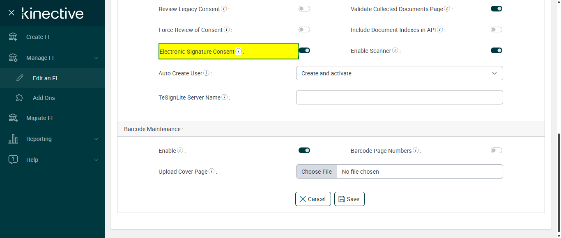The height and width of the screenshot is (238, 561).
Task: Open the Auto Create User dropdown
Action: 399,73
